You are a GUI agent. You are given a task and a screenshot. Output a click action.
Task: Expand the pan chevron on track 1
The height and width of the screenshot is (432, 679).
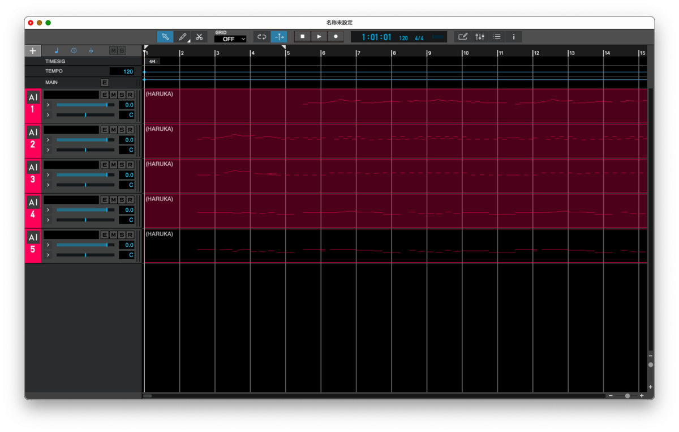pyautogui.click(x=48, y=115)
